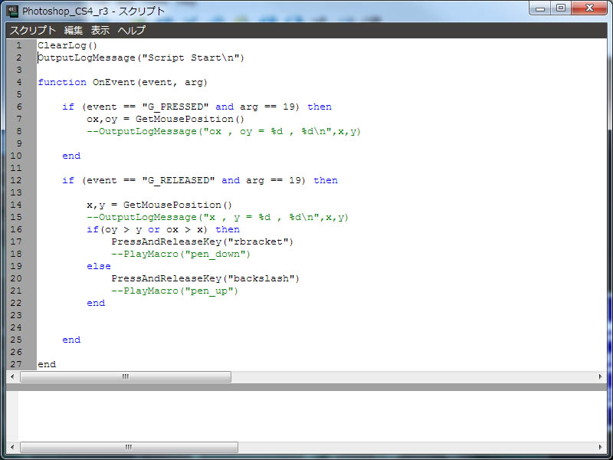The image size is (613, 460).
Task: Click the if(oy > y or ox > x) line
Action: point(163,229)
